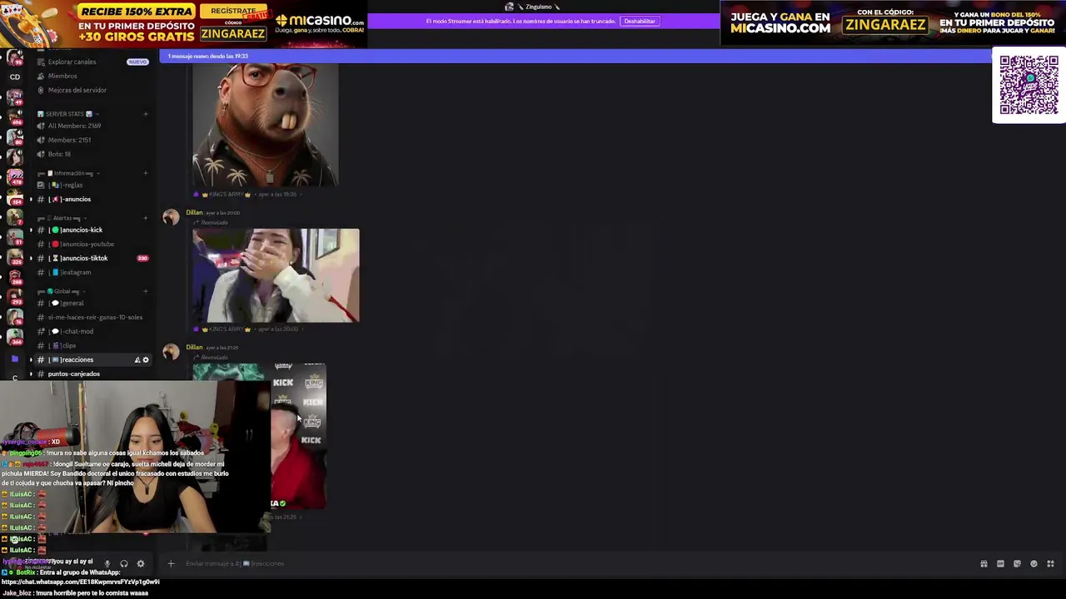Send a gift using the gift icon

pyautogui.click(x=984, y=564)
